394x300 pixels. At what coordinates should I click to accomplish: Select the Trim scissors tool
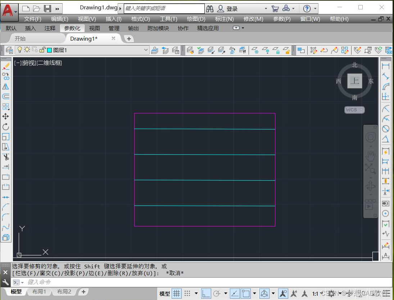(6, 157)
